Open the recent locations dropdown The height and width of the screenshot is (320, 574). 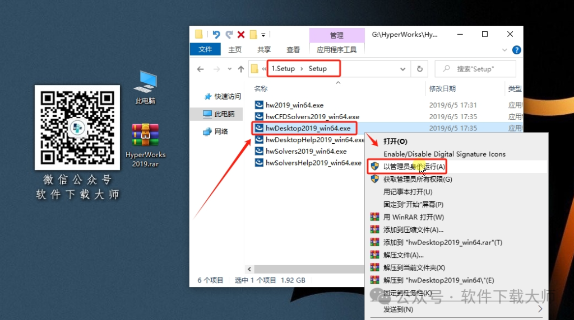click(x=229, y=69)
